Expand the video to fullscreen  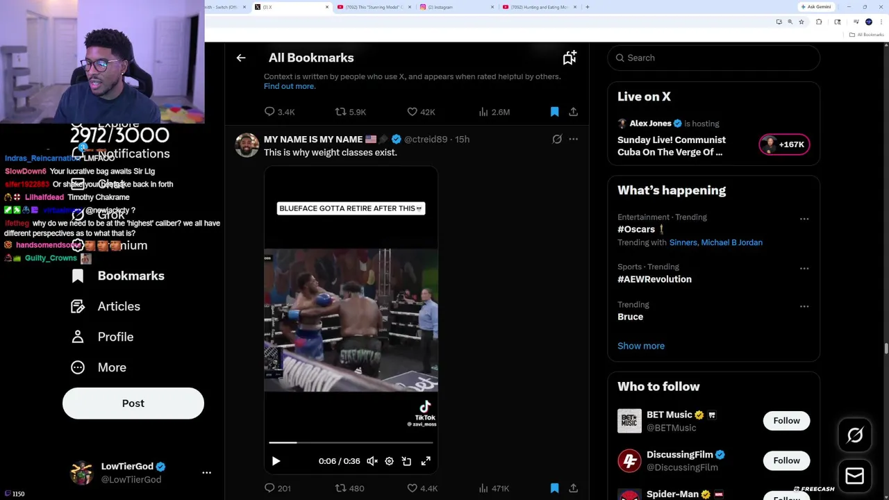tap(426, 461)
